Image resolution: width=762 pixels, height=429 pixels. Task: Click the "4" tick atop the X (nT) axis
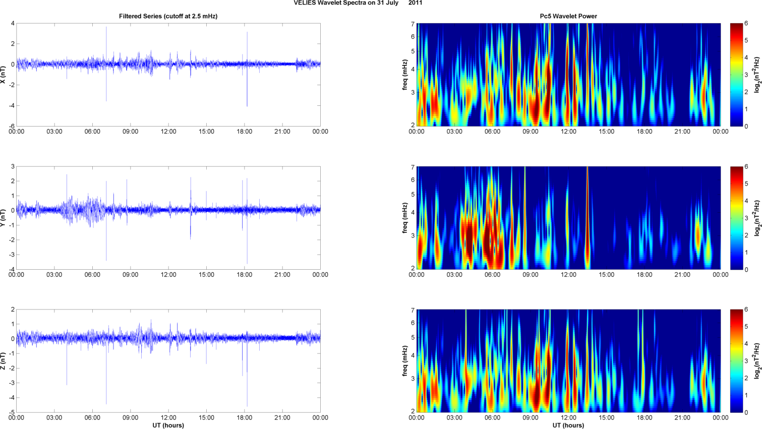13,23
